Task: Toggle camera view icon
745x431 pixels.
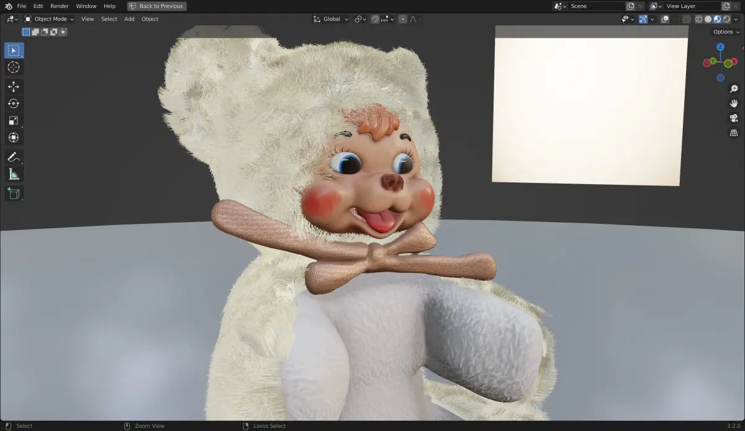Action: (734, 118)
